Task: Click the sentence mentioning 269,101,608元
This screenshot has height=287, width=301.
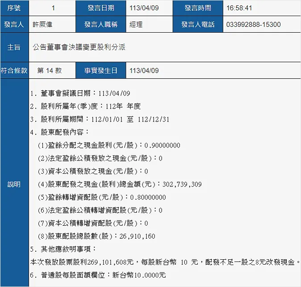Action: (x=165, y=262)
